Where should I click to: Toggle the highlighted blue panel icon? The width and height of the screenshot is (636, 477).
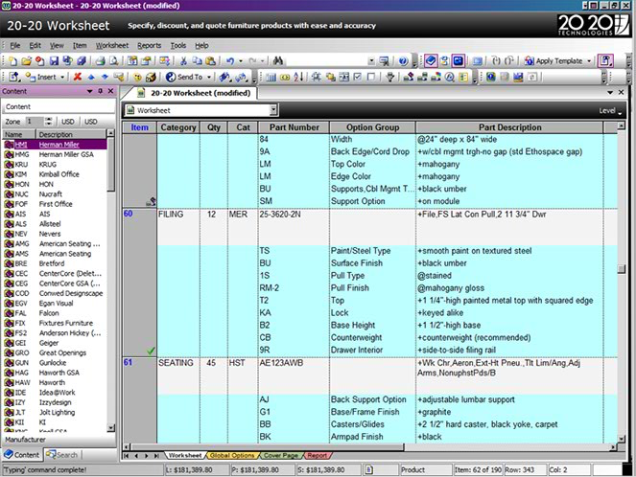click(459, 61)
